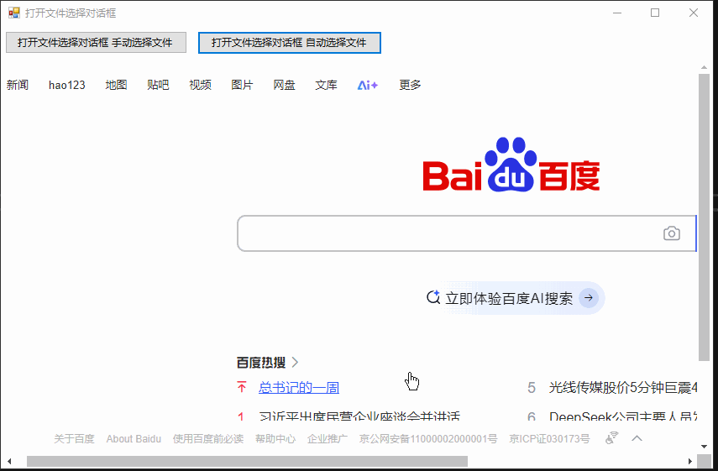Open the 网盘 navigation link

click(x=285, y=85)
